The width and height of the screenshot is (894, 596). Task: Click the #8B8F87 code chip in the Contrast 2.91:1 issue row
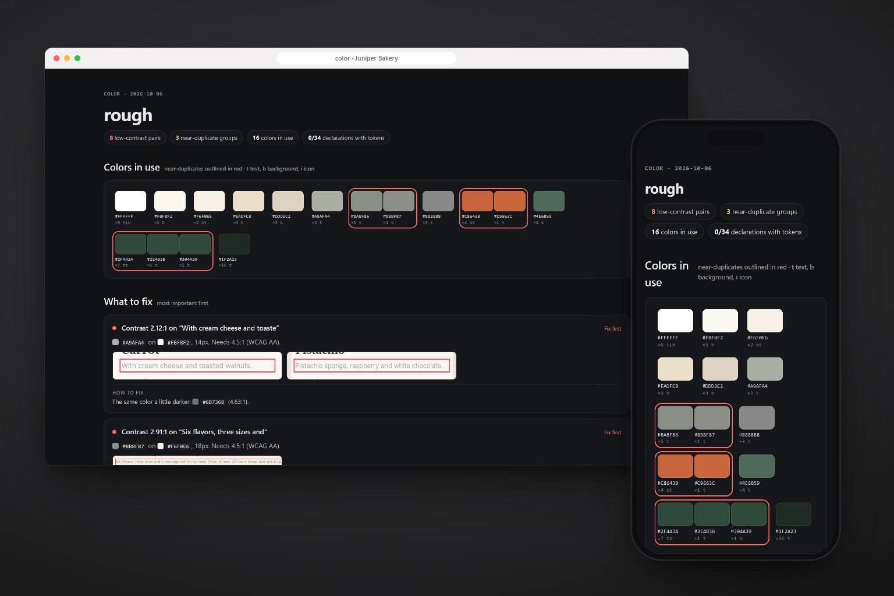[133, 446]
